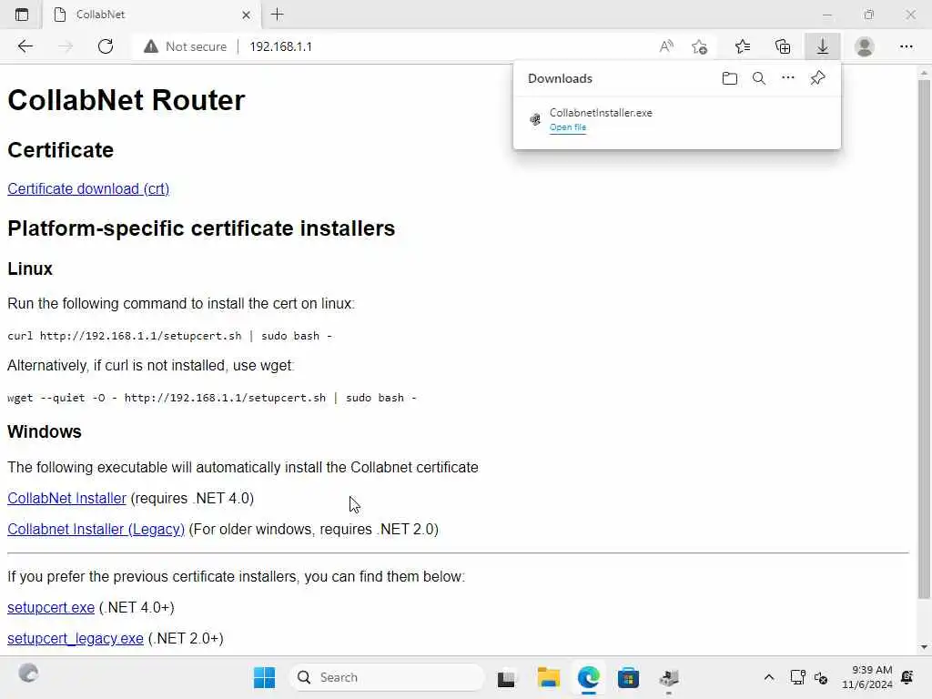
Task: Open the Collections icon in toolbar
Action: point(783,46)
